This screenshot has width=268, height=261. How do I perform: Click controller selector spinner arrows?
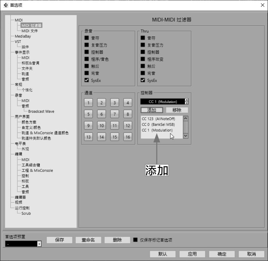point(187,102)
